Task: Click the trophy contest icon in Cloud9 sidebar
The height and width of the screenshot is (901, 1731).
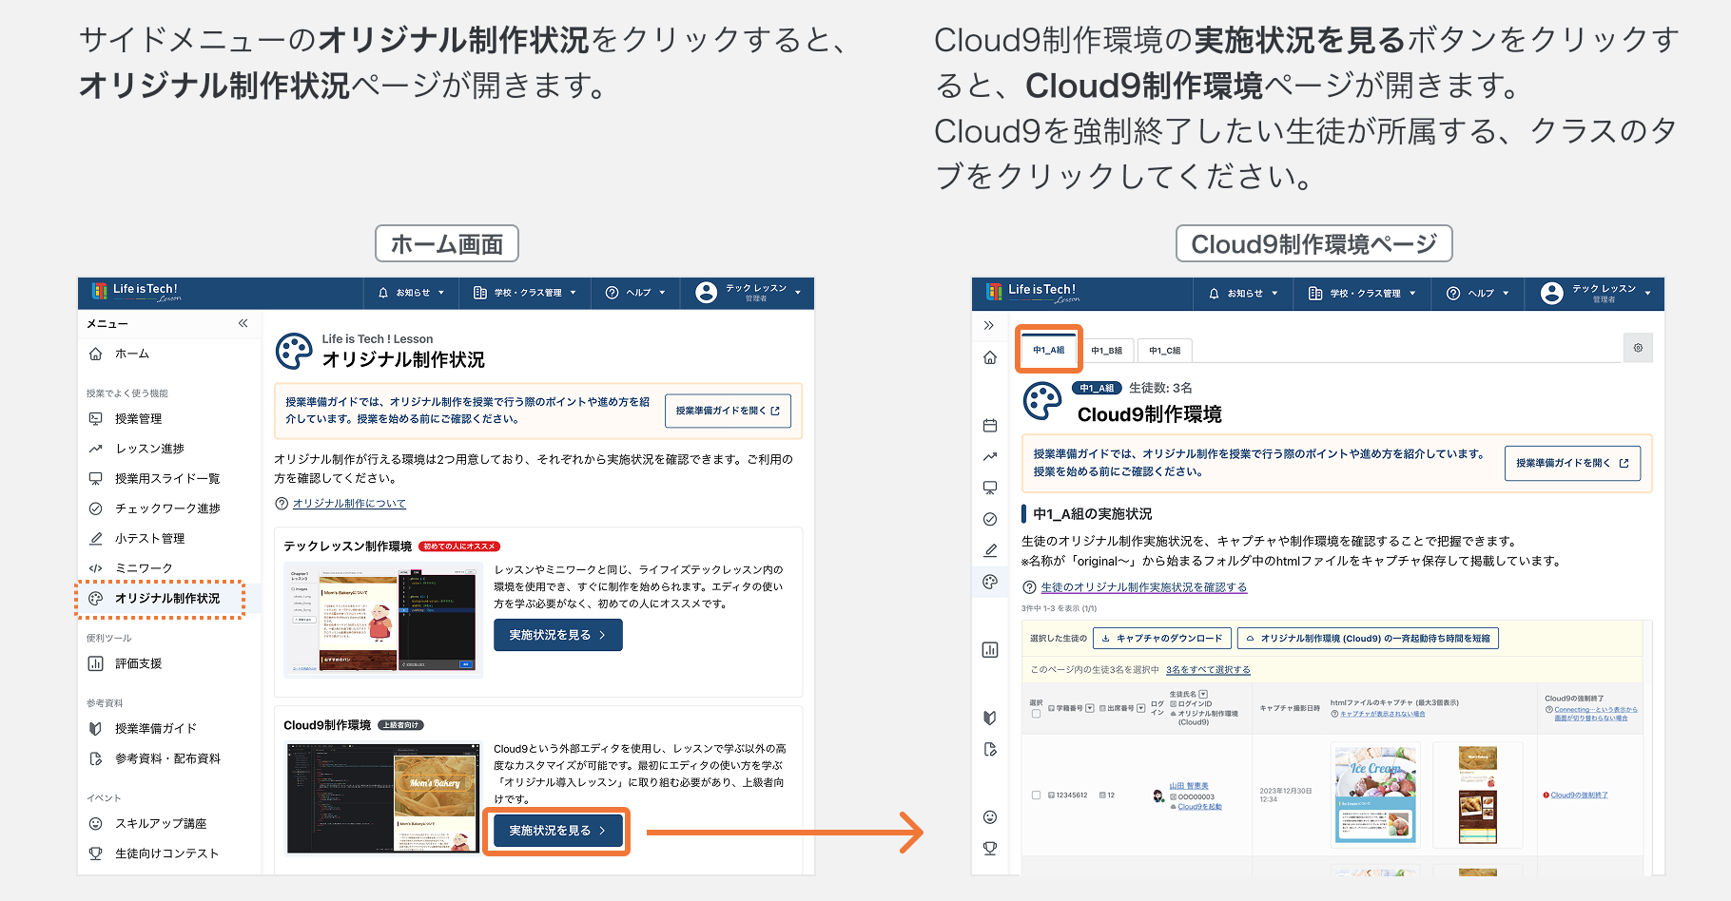Action: coord(990,849)
